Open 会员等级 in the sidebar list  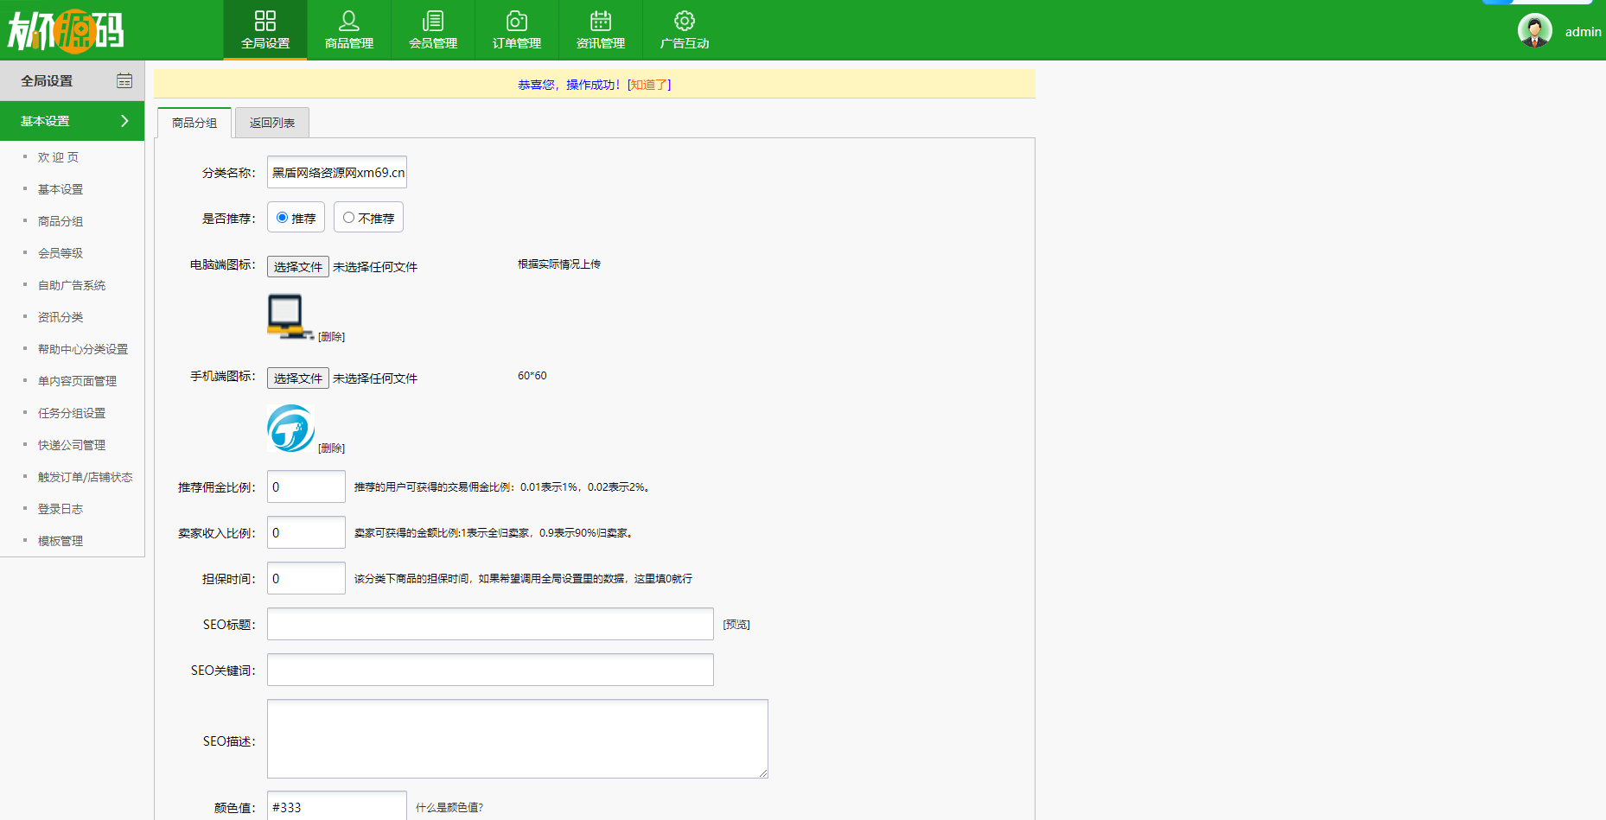[61, 253]
